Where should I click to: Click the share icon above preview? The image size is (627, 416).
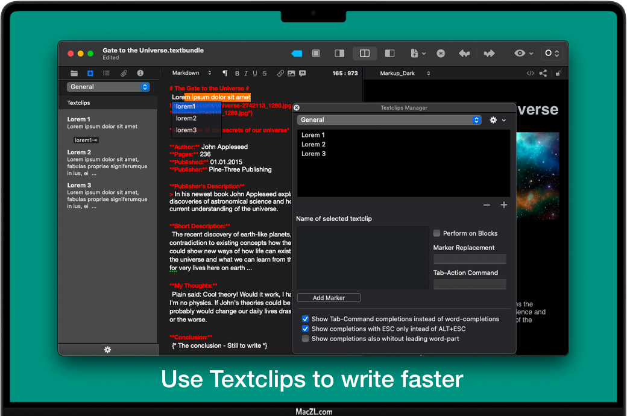(x=543, y=74)
